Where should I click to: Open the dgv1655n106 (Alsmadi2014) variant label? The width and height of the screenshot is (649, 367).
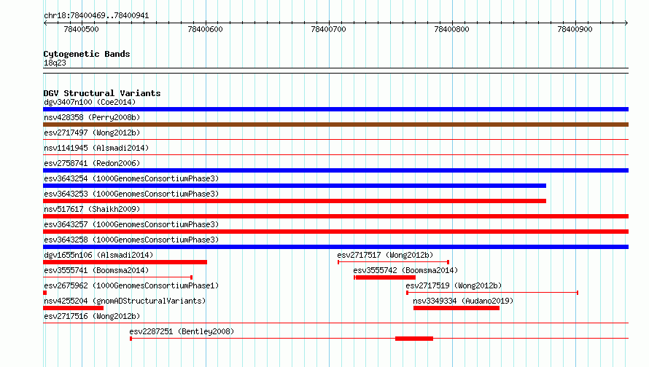98,255
